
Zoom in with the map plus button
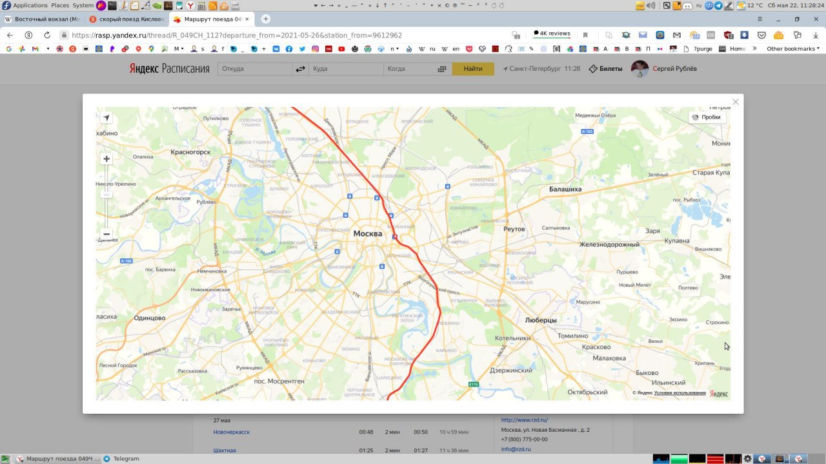click(106, 159)
